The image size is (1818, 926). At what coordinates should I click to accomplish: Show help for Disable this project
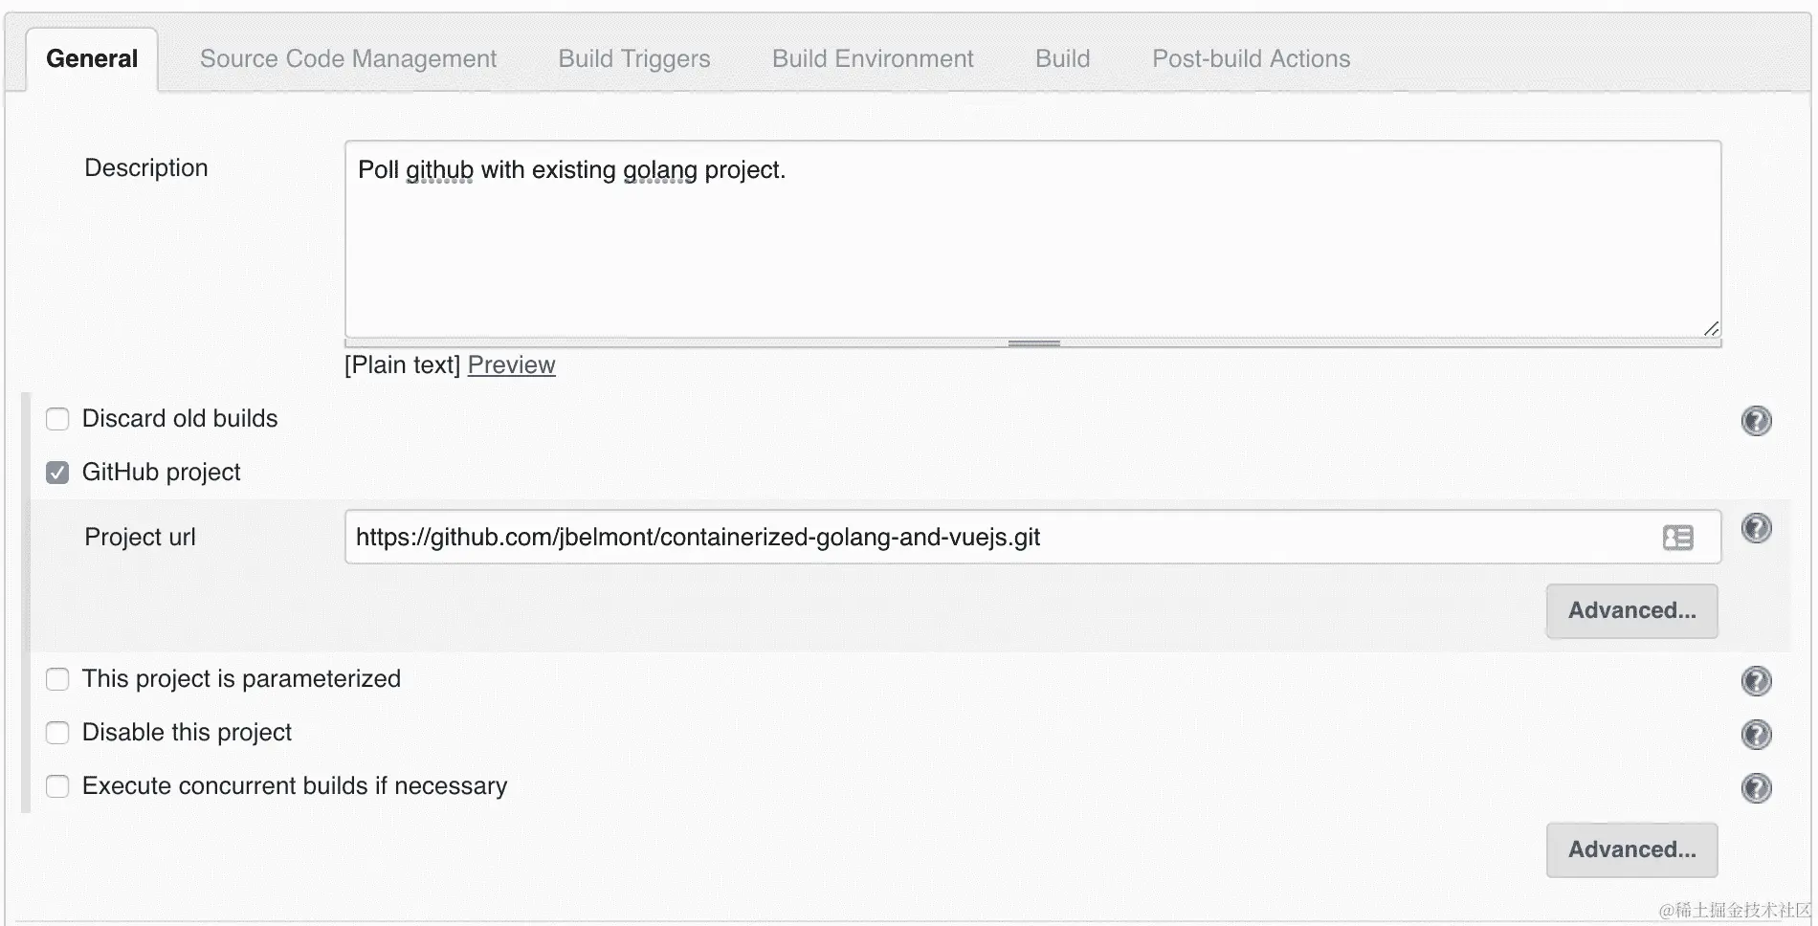point(1756,735)
